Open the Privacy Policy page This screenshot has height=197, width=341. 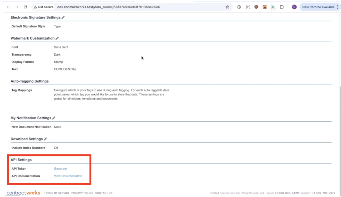82,193
